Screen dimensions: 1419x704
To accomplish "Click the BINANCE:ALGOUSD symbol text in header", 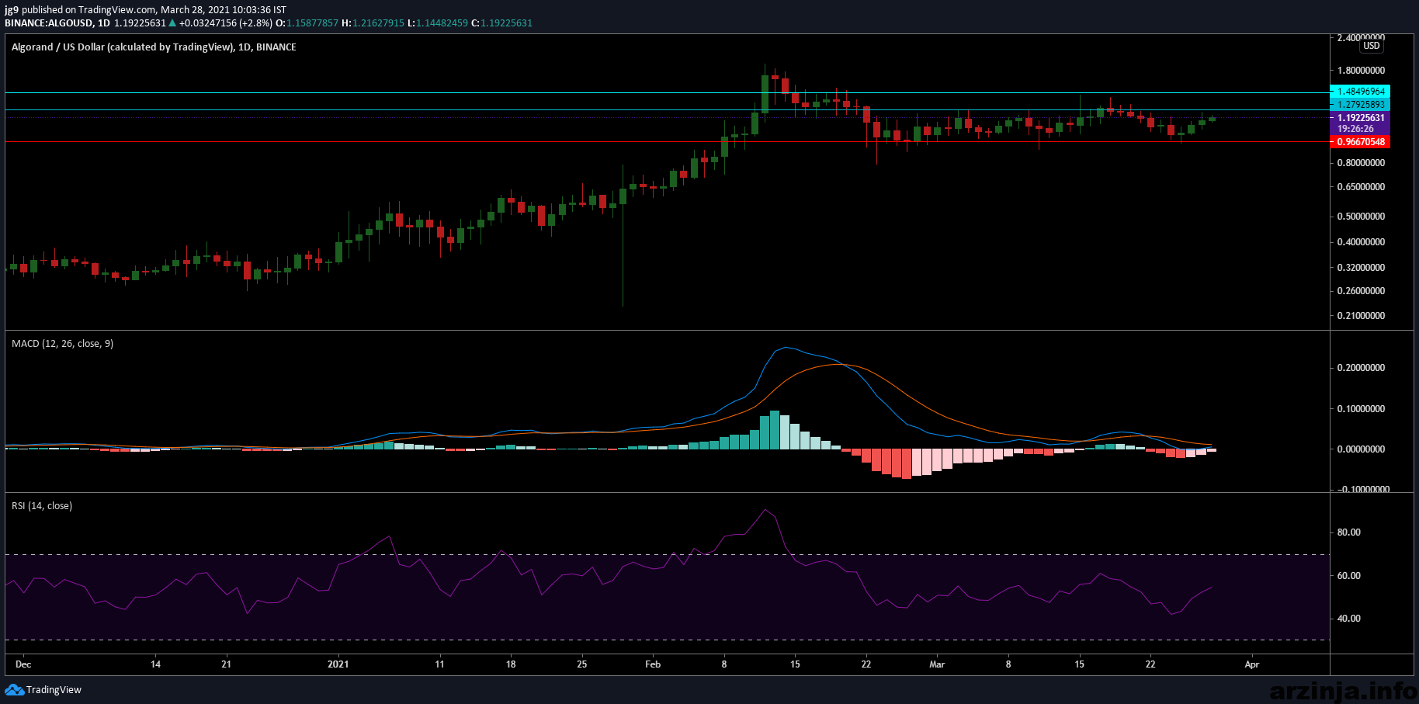I will click(x=48, y=23).
